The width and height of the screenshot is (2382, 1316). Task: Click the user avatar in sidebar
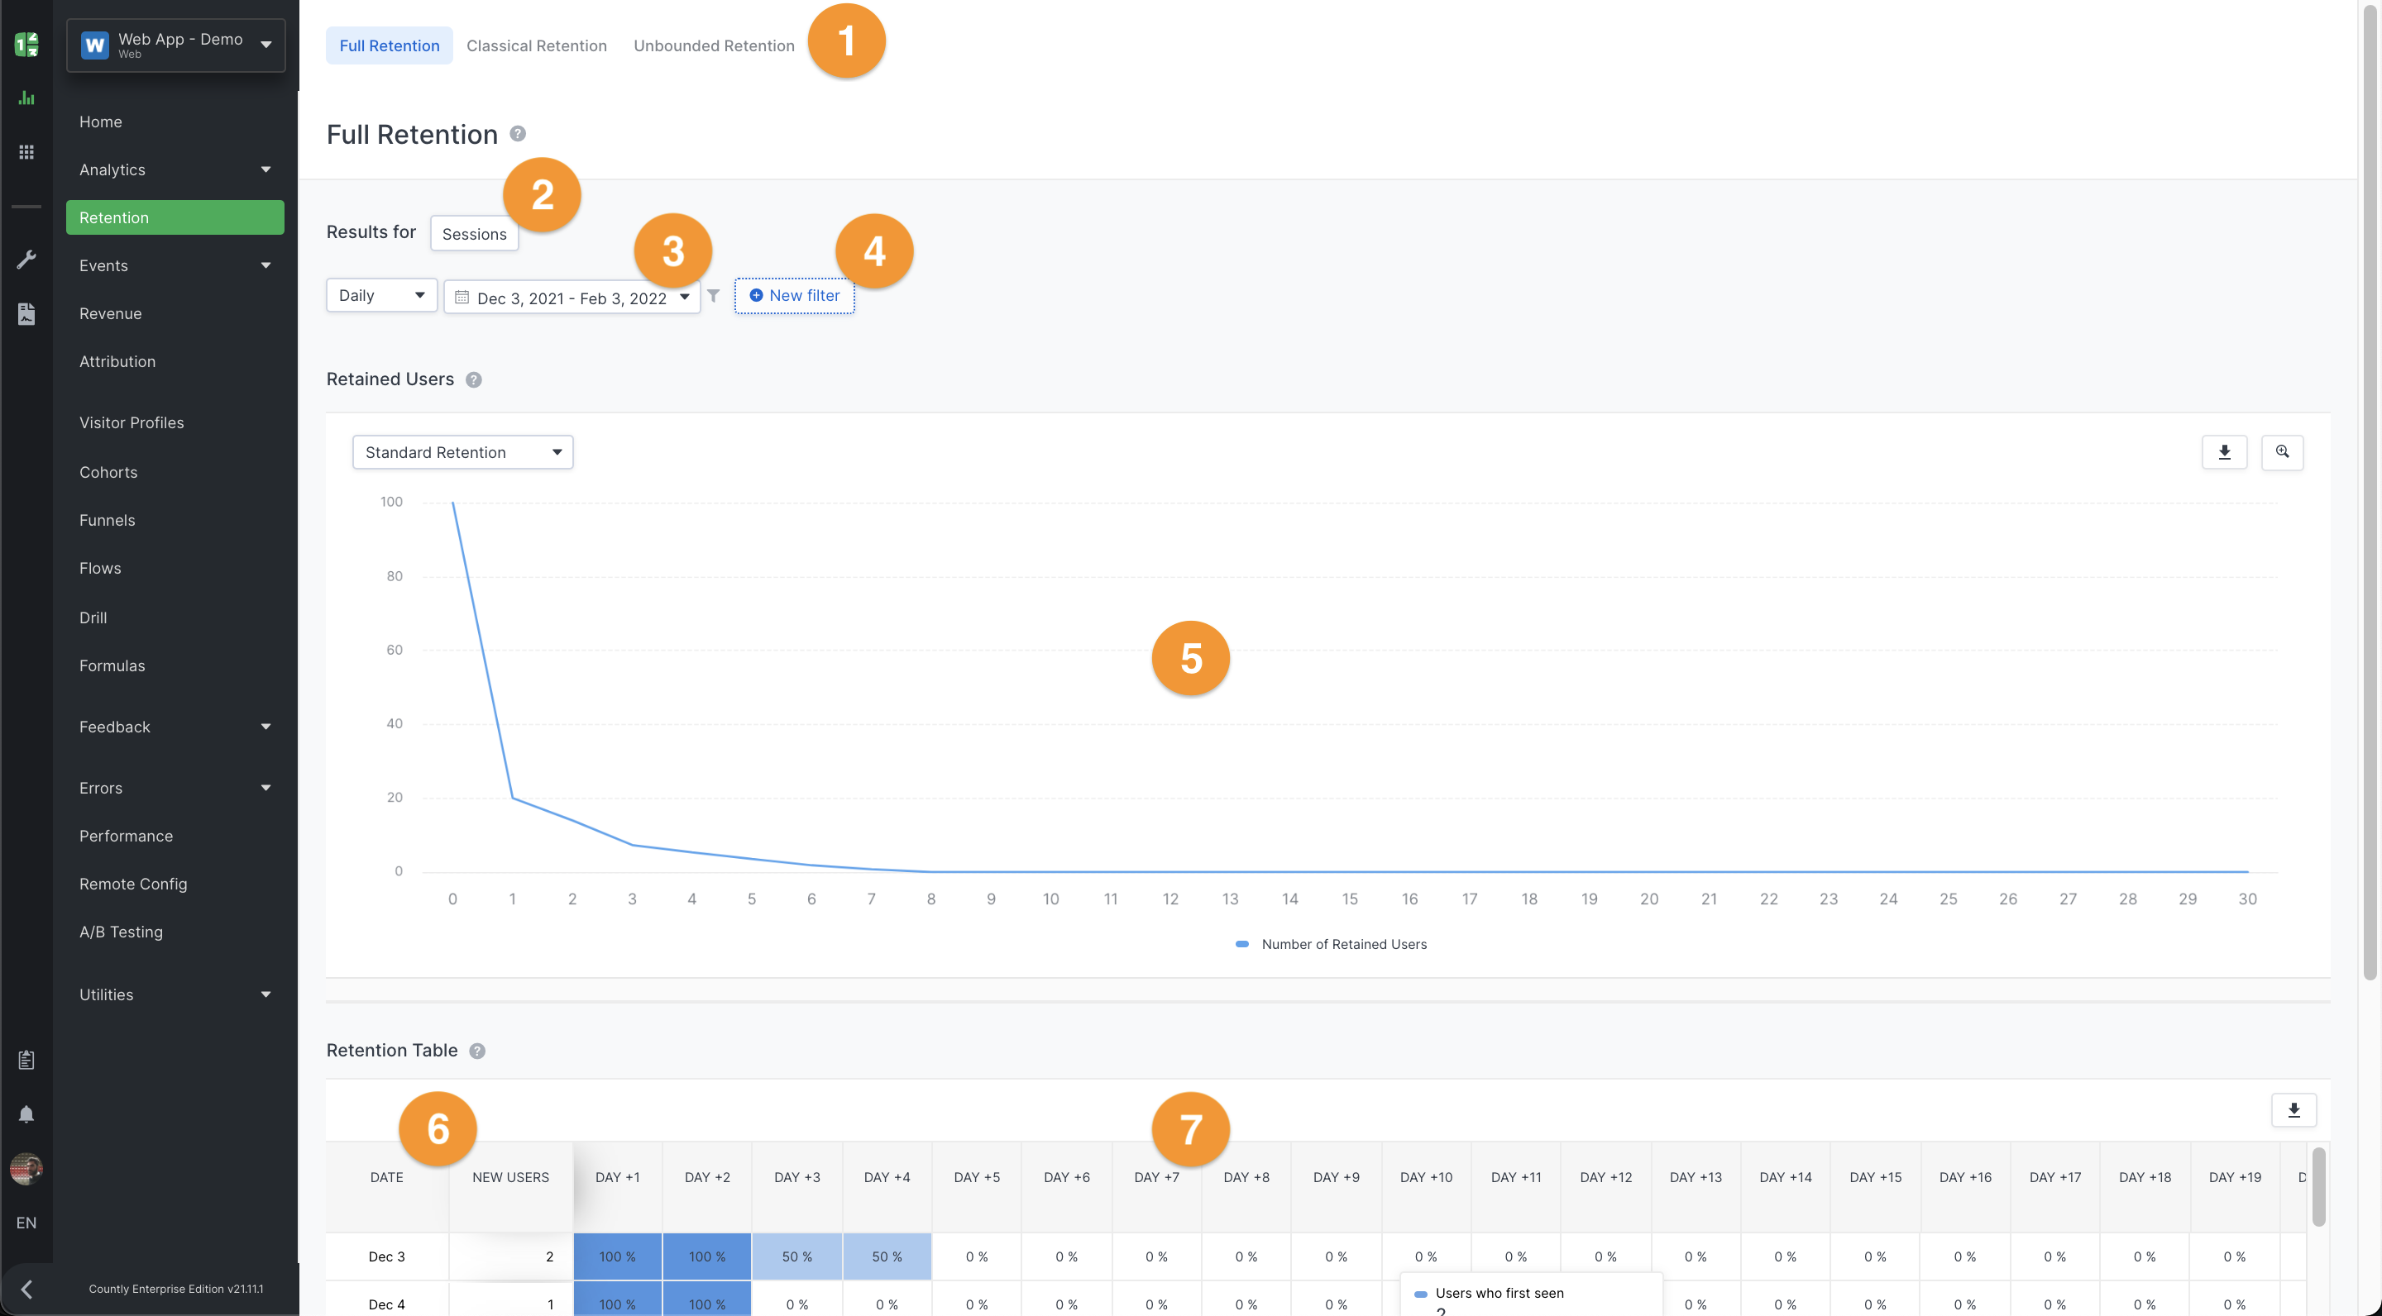tap(26, 1168)
